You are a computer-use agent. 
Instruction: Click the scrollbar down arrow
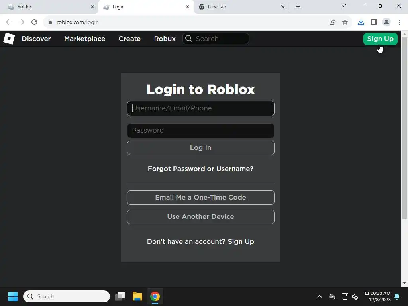click(x=404, y=283)
